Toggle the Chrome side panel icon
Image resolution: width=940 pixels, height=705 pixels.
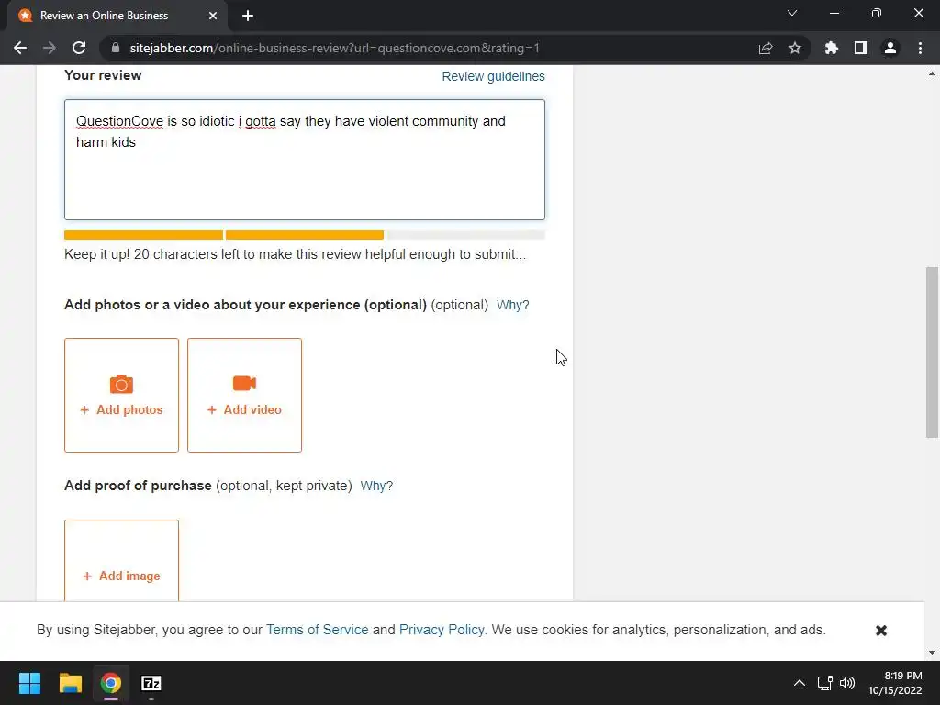861,48
